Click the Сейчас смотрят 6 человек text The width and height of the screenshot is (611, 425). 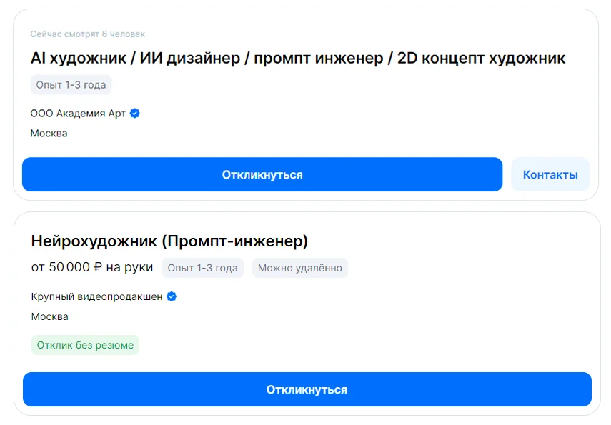pyautogui.click(x=86, y=34)
